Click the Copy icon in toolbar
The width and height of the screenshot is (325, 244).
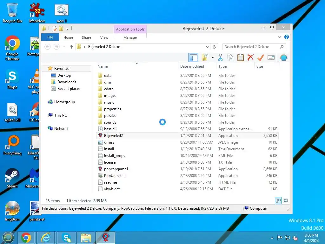pos(230,58)
